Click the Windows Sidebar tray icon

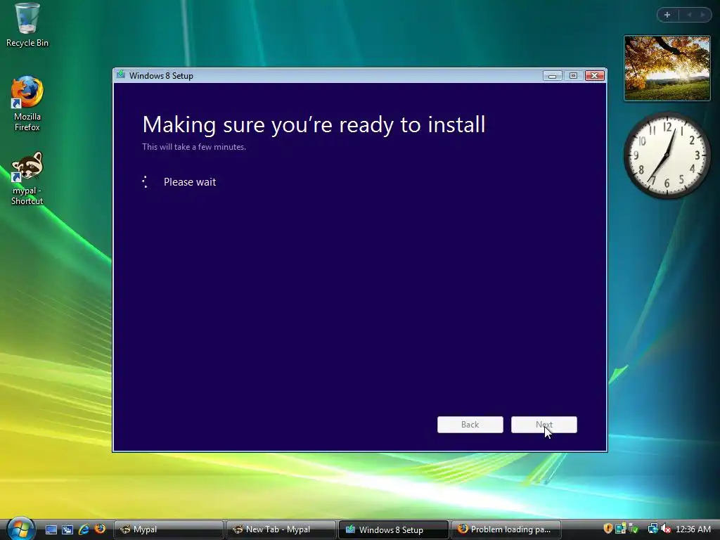coord(620,529)
